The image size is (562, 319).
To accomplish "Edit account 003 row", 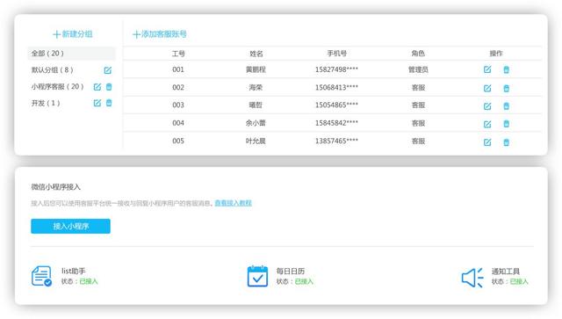I will point(487,105).
